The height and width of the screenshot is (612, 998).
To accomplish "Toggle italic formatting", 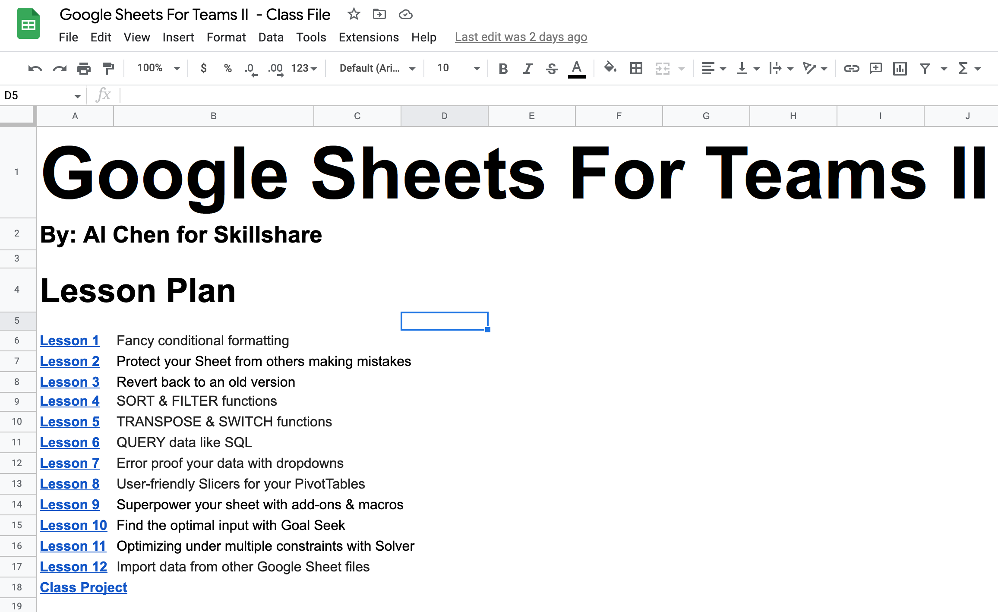I will coord(527,68).
